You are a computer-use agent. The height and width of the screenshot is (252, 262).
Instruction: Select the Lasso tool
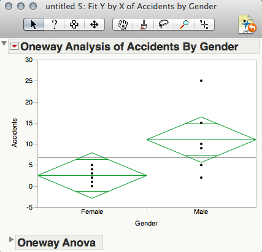[x=164, y=25]
